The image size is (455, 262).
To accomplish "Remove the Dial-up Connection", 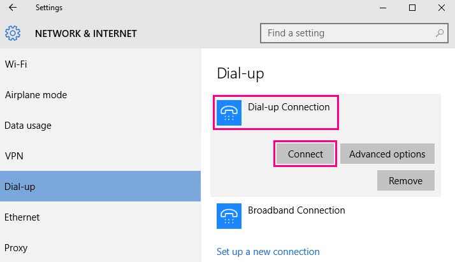I will pos(406,181).
